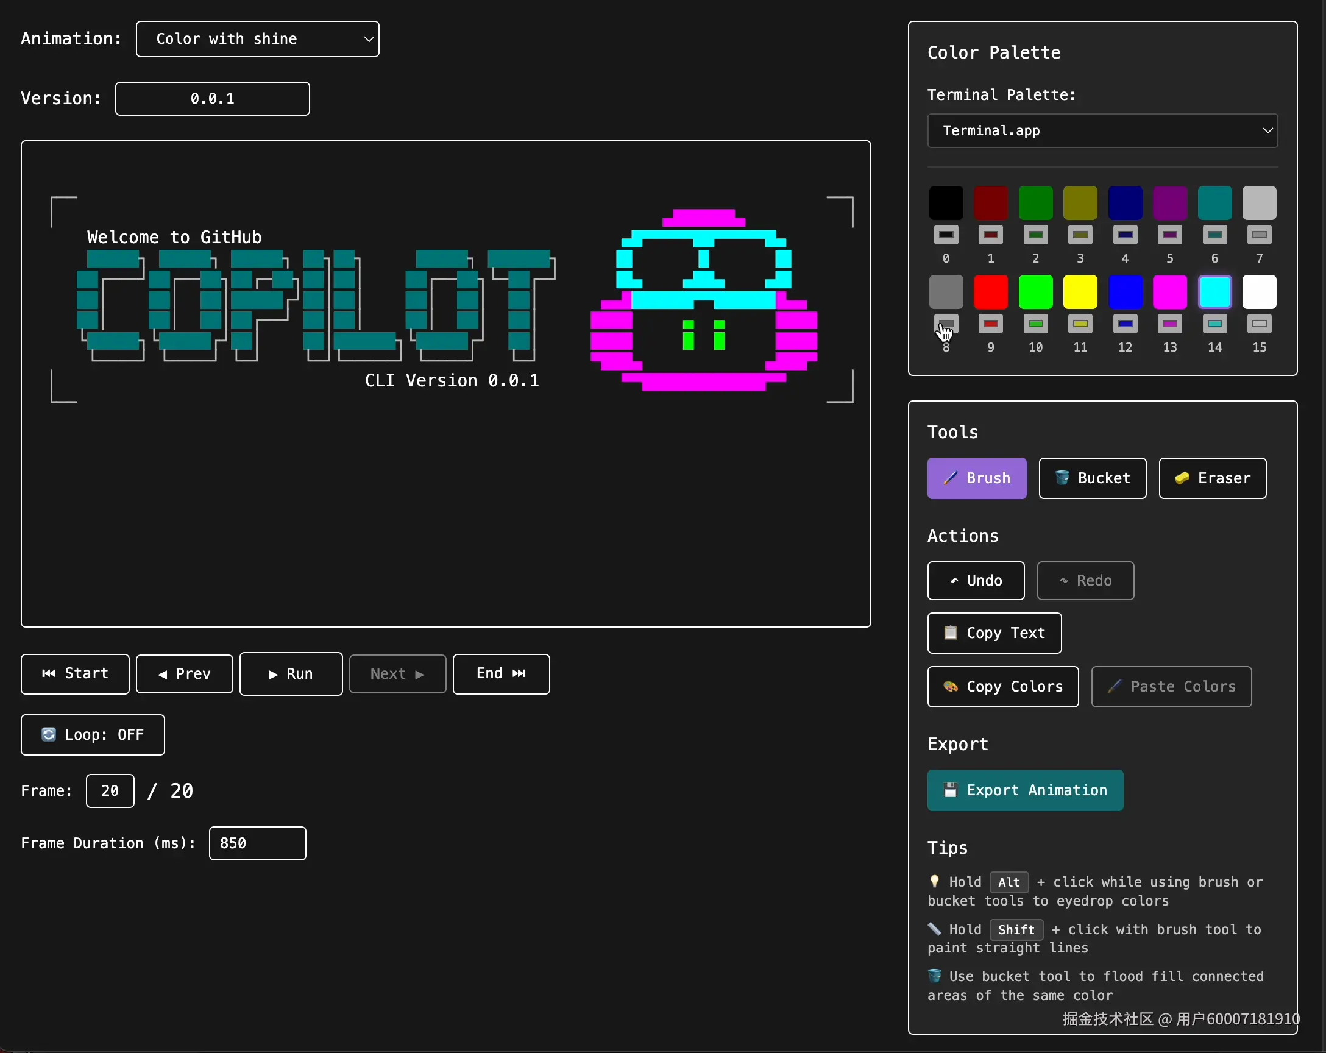Select the small green chip above number 10
This screenshot has height=1053, width=1326.
[1036, 324]
